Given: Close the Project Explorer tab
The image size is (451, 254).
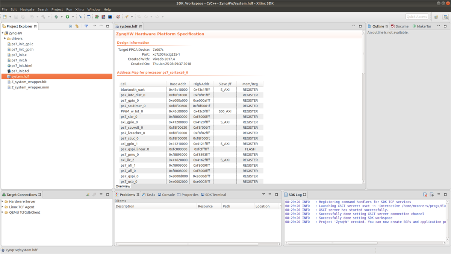Looking at the screenshot, I should [x=35, y=26].
